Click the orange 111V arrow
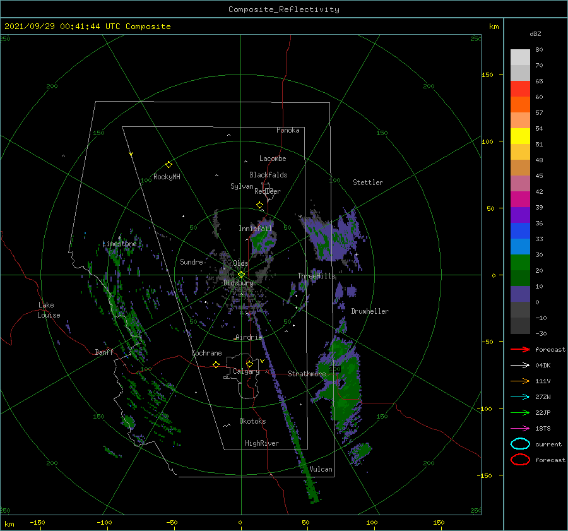 (x=520, y=381)
